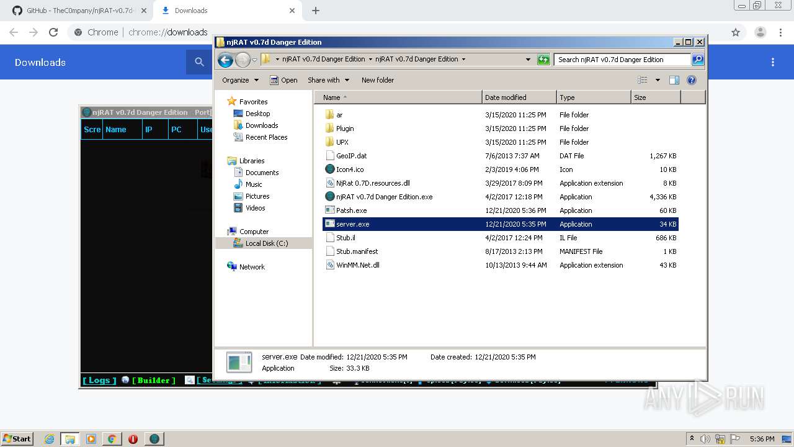
Task: Click the search magnifier in Explorer
Action: pyautogui.click(x=698, y=60)
